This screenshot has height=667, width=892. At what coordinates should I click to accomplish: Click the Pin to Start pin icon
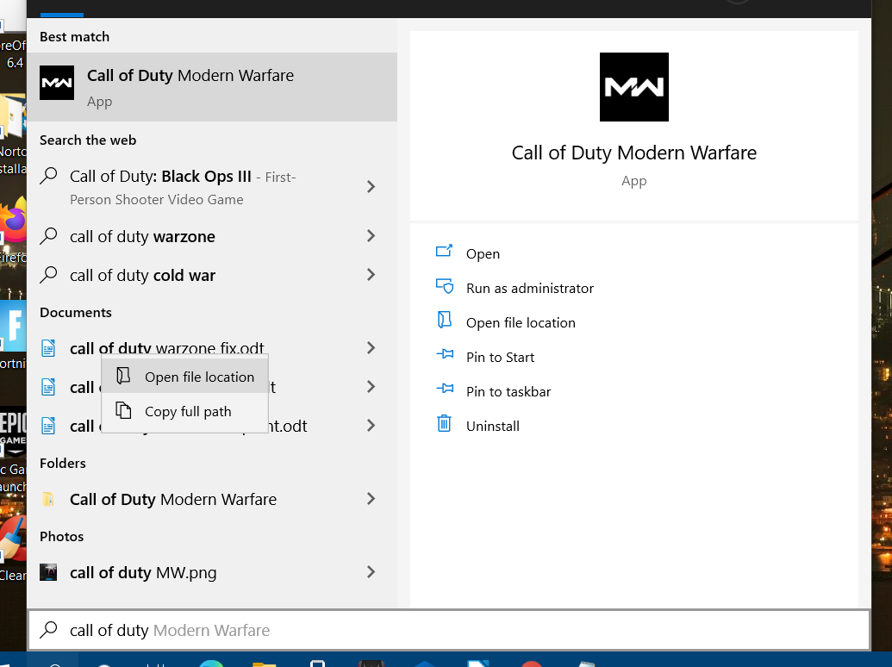445,354
